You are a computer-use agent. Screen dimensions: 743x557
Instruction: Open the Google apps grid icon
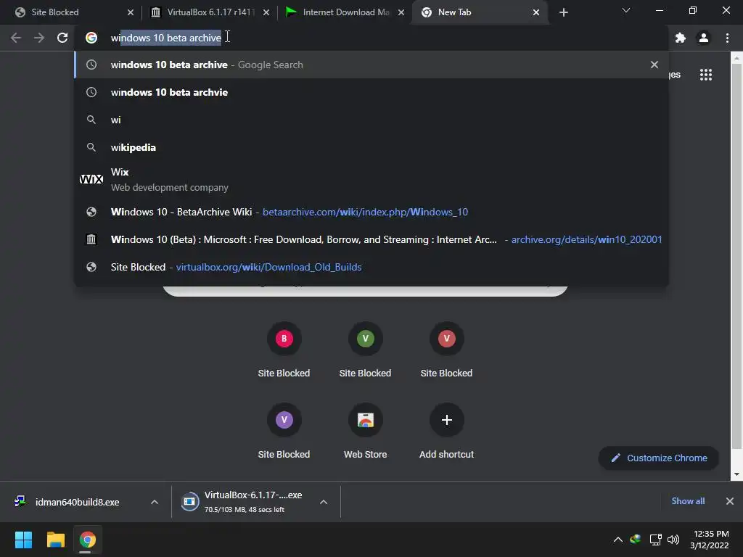(x=706, y=75)
